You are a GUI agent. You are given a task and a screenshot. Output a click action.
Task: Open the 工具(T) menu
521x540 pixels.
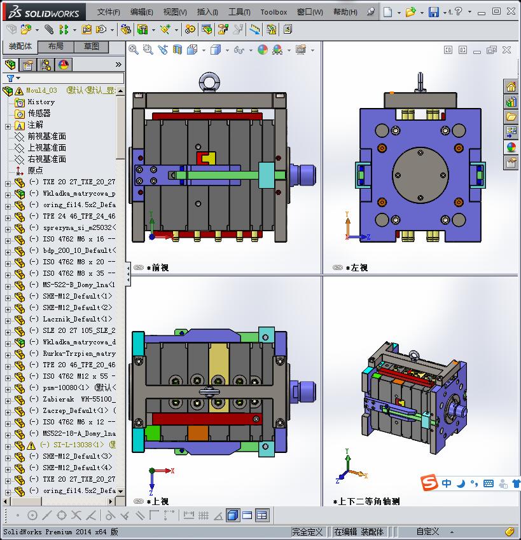[240, 12]
